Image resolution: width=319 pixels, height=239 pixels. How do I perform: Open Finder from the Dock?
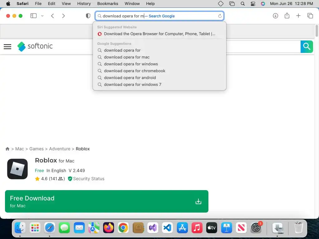20,227
